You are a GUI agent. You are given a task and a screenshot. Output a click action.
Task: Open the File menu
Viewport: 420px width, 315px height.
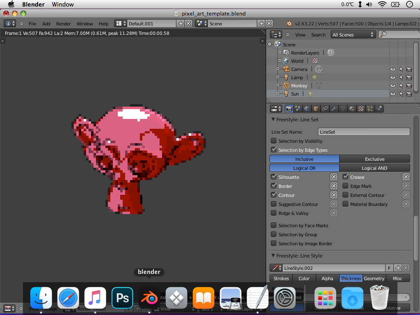pos(32,24)
